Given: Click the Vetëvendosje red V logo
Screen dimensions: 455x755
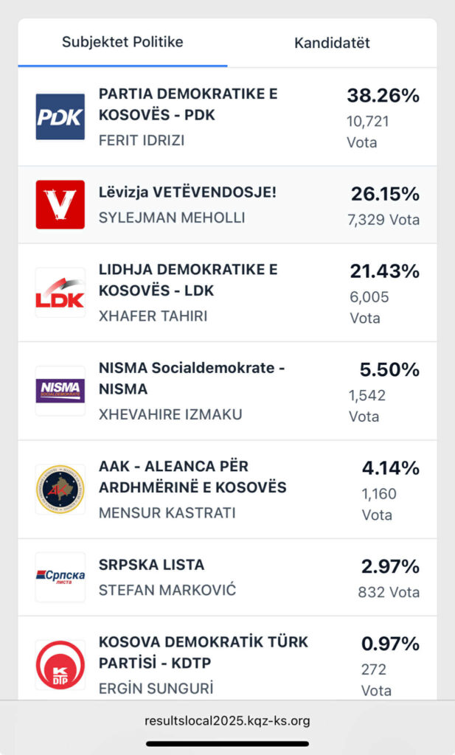Looking at the screenshot, I should (x=60, y=204).
